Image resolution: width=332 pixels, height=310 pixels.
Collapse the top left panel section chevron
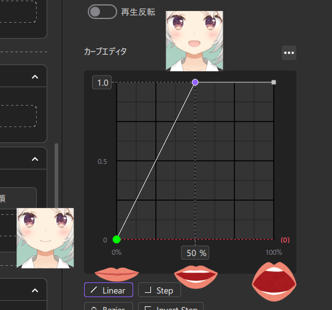click(35, 77)
